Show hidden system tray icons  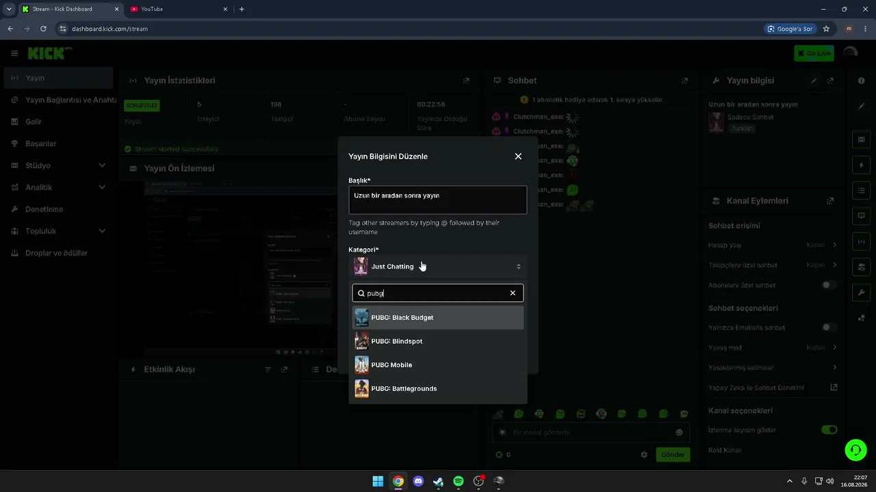click(789, 481)
